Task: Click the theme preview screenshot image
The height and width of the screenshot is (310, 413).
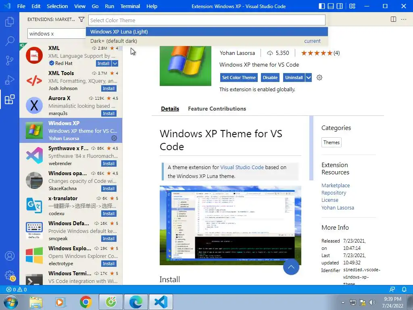Action: point(230,225)
